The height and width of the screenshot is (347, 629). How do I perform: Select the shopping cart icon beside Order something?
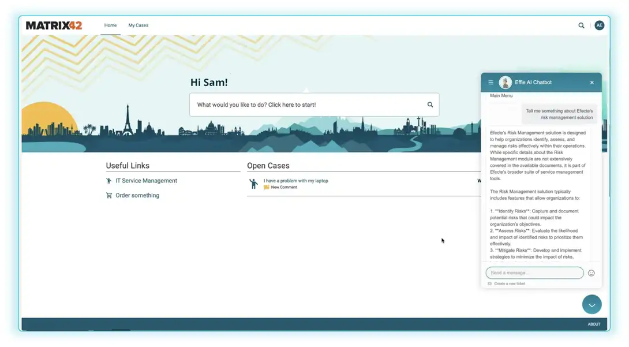[x=108, y=195]
